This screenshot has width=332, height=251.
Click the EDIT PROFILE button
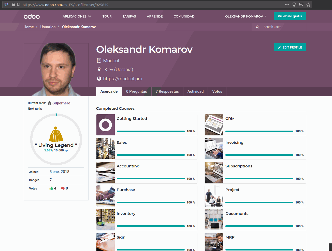click(x=290, y=47)
